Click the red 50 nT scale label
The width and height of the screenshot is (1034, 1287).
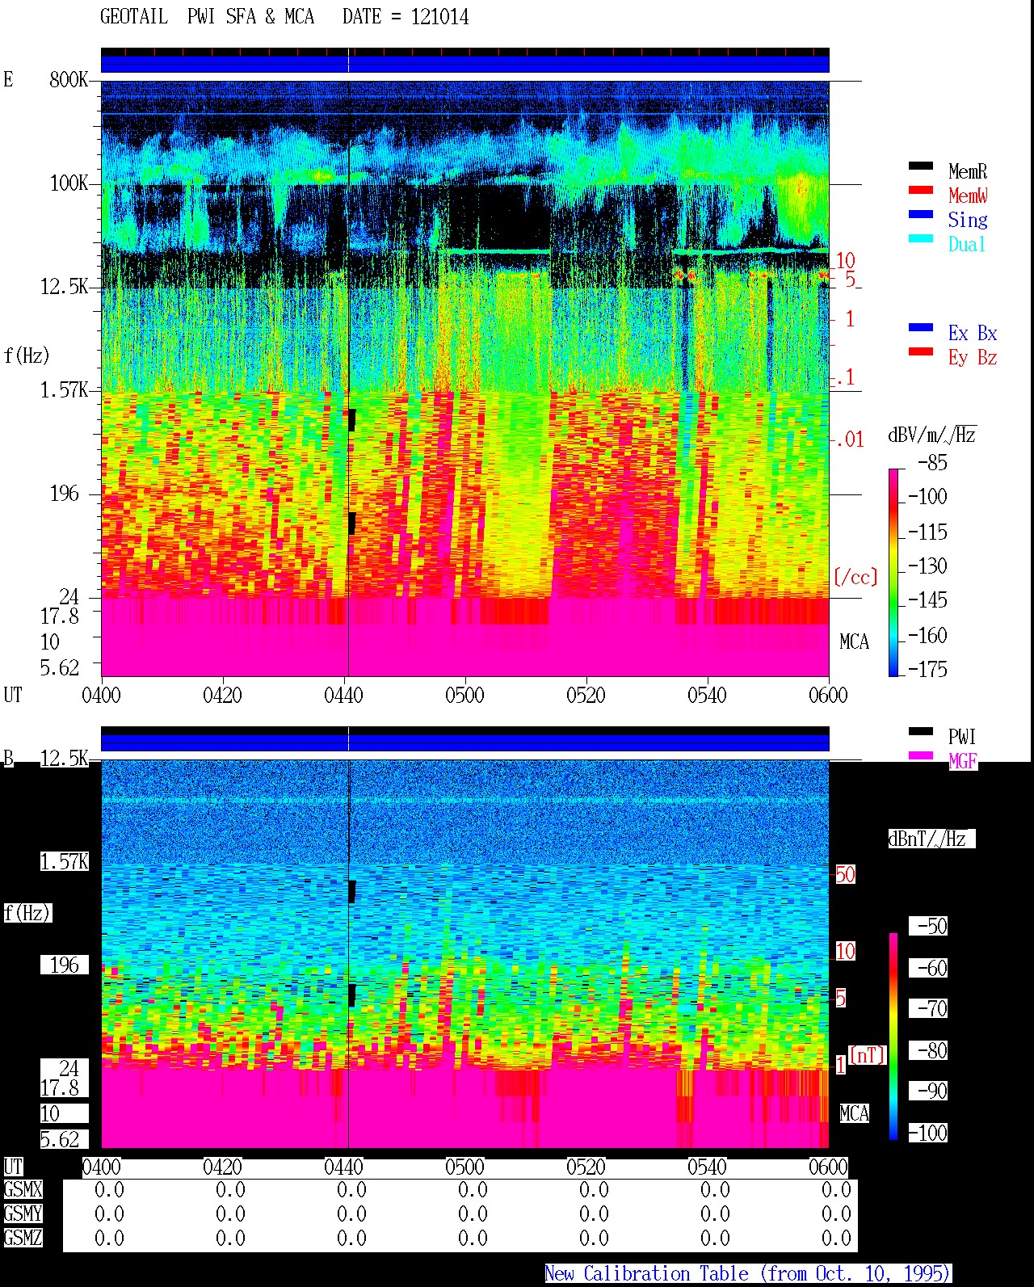pyautogui.click(x=845, y=875)
